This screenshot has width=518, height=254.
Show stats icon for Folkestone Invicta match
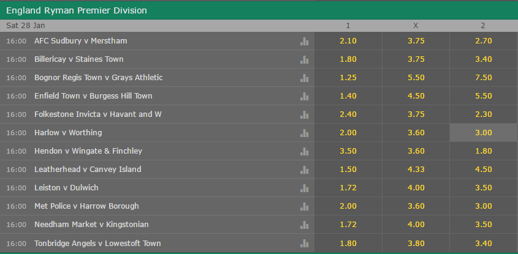coord(304,115)
